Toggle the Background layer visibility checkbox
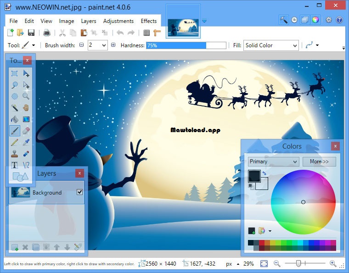 pos(80,192)
